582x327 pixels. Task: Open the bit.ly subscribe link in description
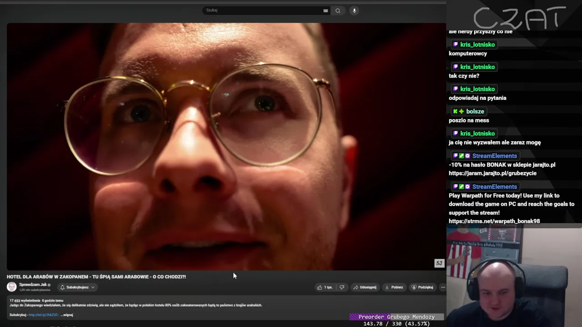pyautogui.click(x=43, y=315)
